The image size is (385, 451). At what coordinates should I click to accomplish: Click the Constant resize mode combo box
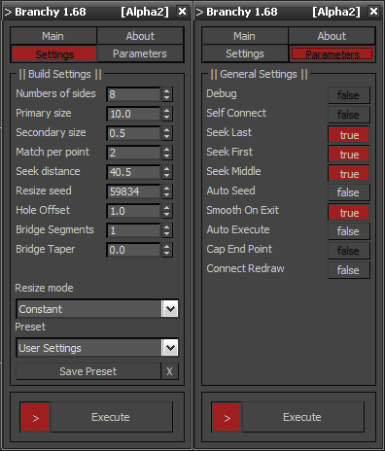coord(97,309)
